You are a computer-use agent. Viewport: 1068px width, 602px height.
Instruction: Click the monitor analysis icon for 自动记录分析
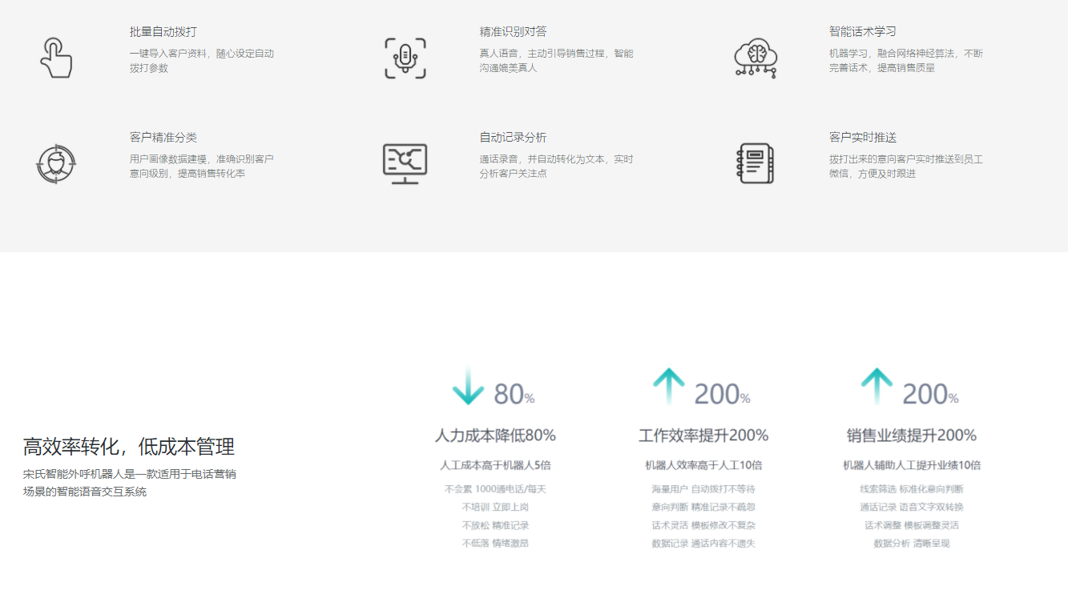405,163
